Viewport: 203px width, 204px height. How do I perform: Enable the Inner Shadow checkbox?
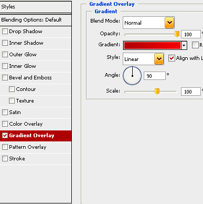point(5,43)
